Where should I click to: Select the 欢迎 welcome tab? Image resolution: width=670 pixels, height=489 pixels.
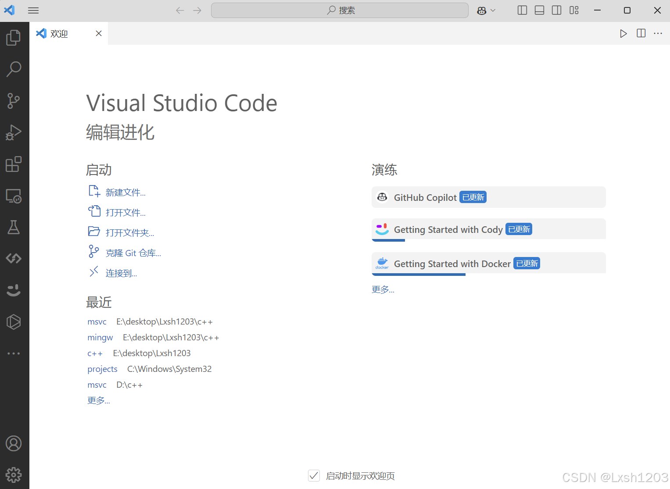69,33
